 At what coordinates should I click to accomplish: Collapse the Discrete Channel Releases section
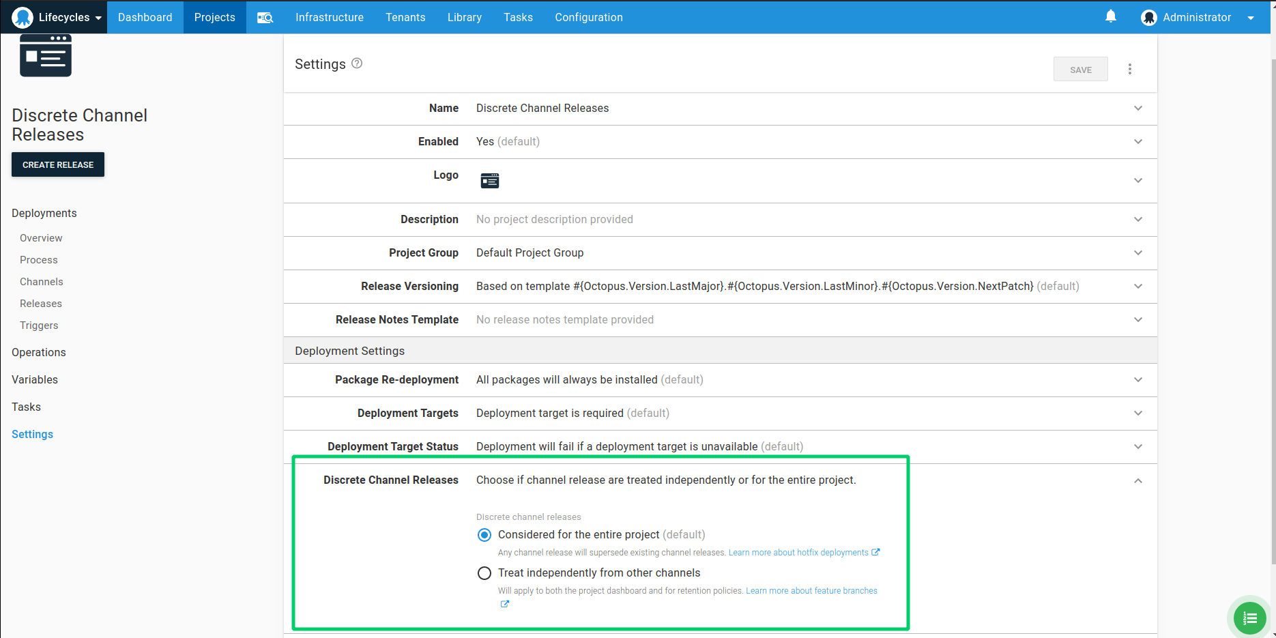1137,481
